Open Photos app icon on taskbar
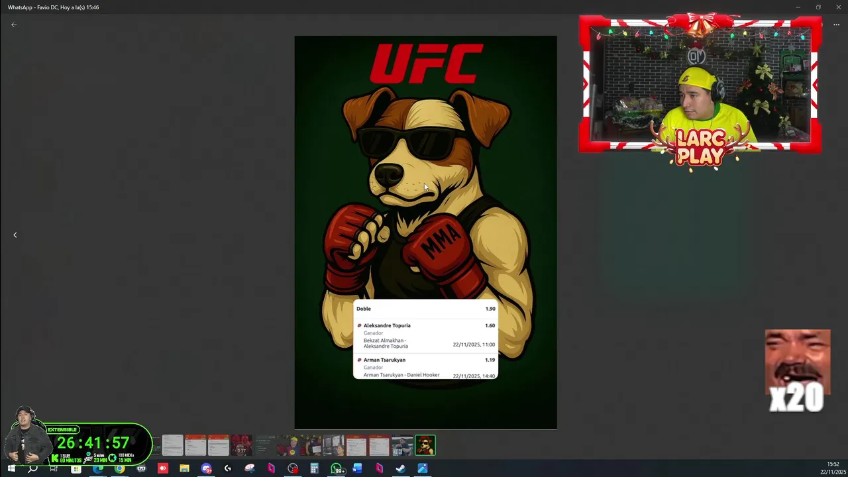The width and height of the screenshot is (848, 477). pos(423,468)
